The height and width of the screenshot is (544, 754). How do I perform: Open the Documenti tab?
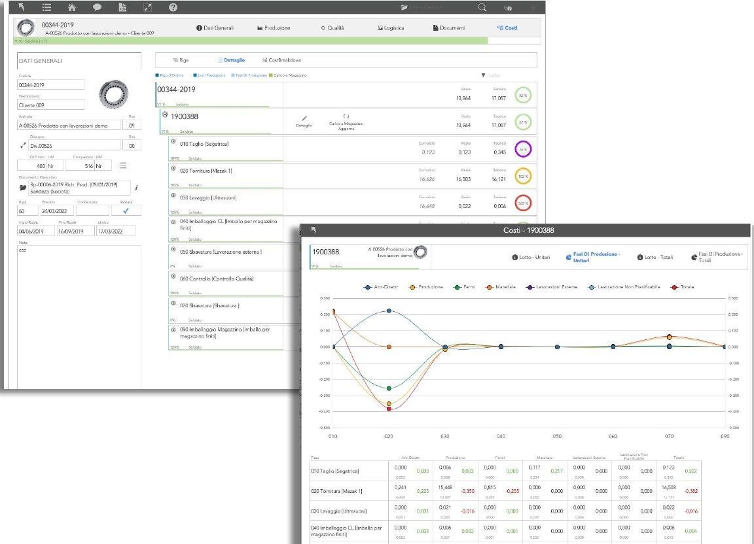449,28
